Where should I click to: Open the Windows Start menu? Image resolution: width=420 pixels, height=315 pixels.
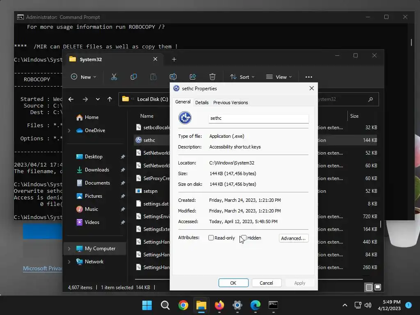tap(147, 305)
